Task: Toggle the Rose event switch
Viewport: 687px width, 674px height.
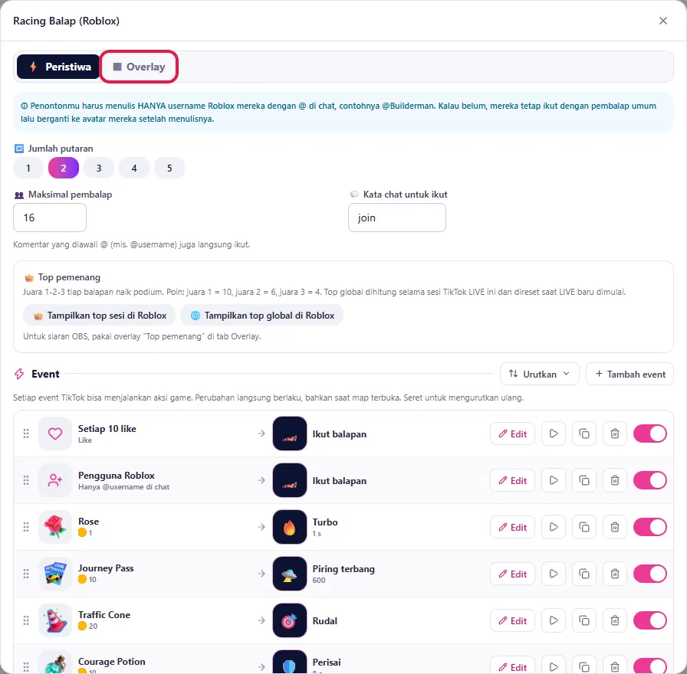Action: click(649, 528)
